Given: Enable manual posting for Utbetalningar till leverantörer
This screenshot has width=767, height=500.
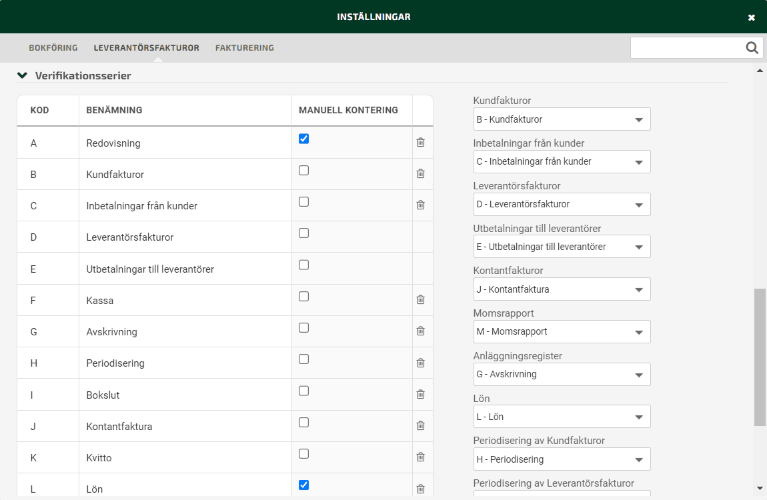Looking at the screenshot, I should click(303, 265).
